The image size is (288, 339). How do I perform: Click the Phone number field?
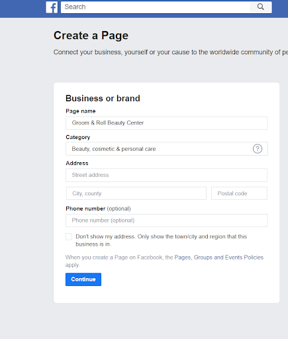[166, 220]
